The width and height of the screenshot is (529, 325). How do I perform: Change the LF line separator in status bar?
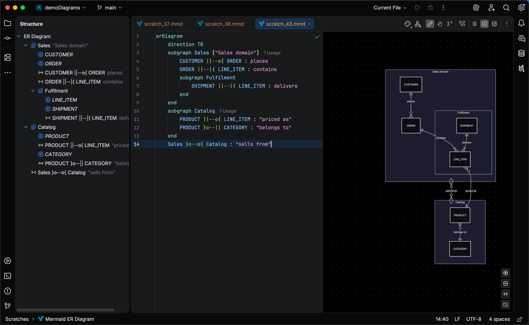pyautogui.click(x=457, y=319)
